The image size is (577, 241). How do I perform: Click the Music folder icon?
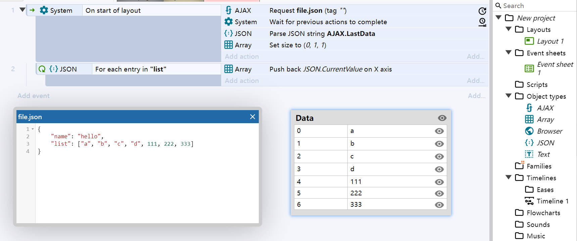pos(519,236)
